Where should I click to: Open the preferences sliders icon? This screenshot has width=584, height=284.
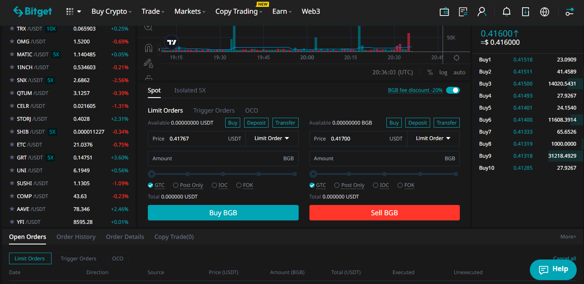pos(569,12)
